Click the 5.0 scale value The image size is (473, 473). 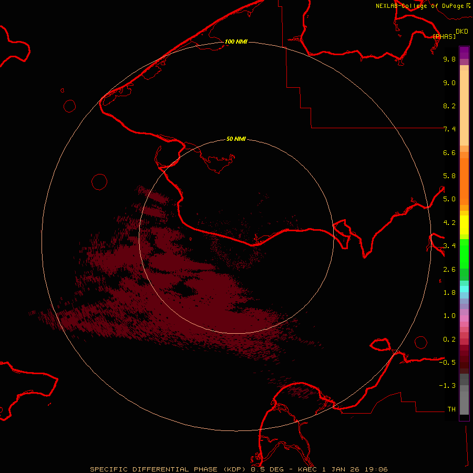[449, 199]
